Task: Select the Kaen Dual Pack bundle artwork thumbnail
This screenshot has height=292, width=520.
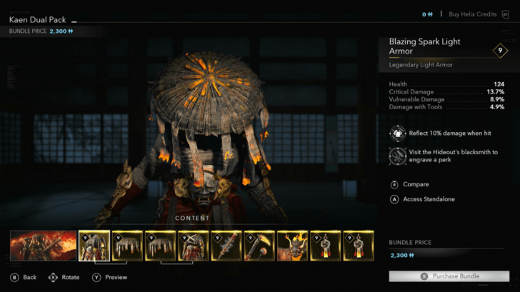Action: (x=44, y=246)
